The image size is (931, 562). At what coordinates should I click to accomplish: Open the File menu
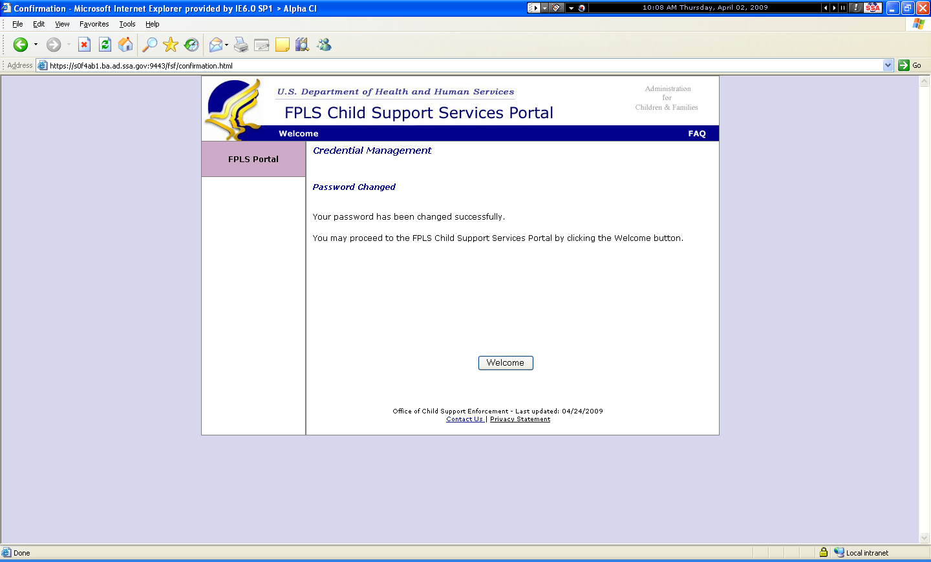[17, 24]
